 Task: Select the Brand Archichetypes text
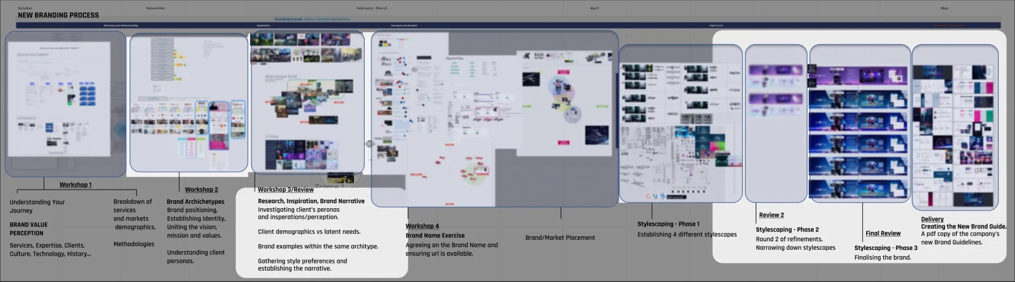click(x=196, y=202)
